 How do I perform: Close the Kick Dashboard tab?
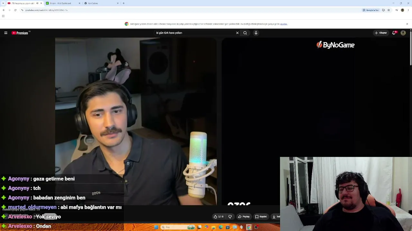click(80, 3)
